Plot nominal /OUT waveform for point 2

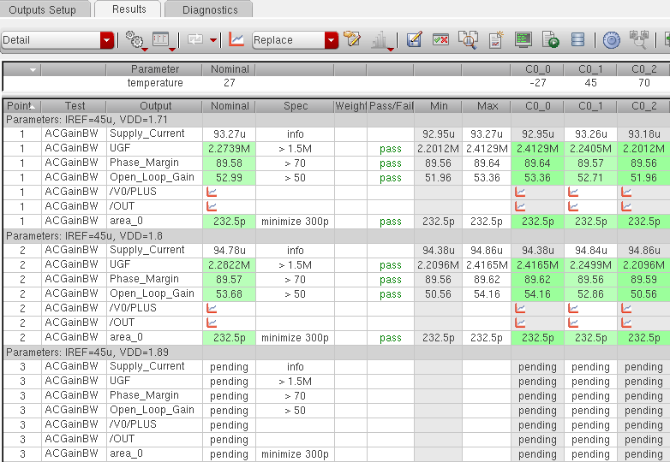[212, 323]
